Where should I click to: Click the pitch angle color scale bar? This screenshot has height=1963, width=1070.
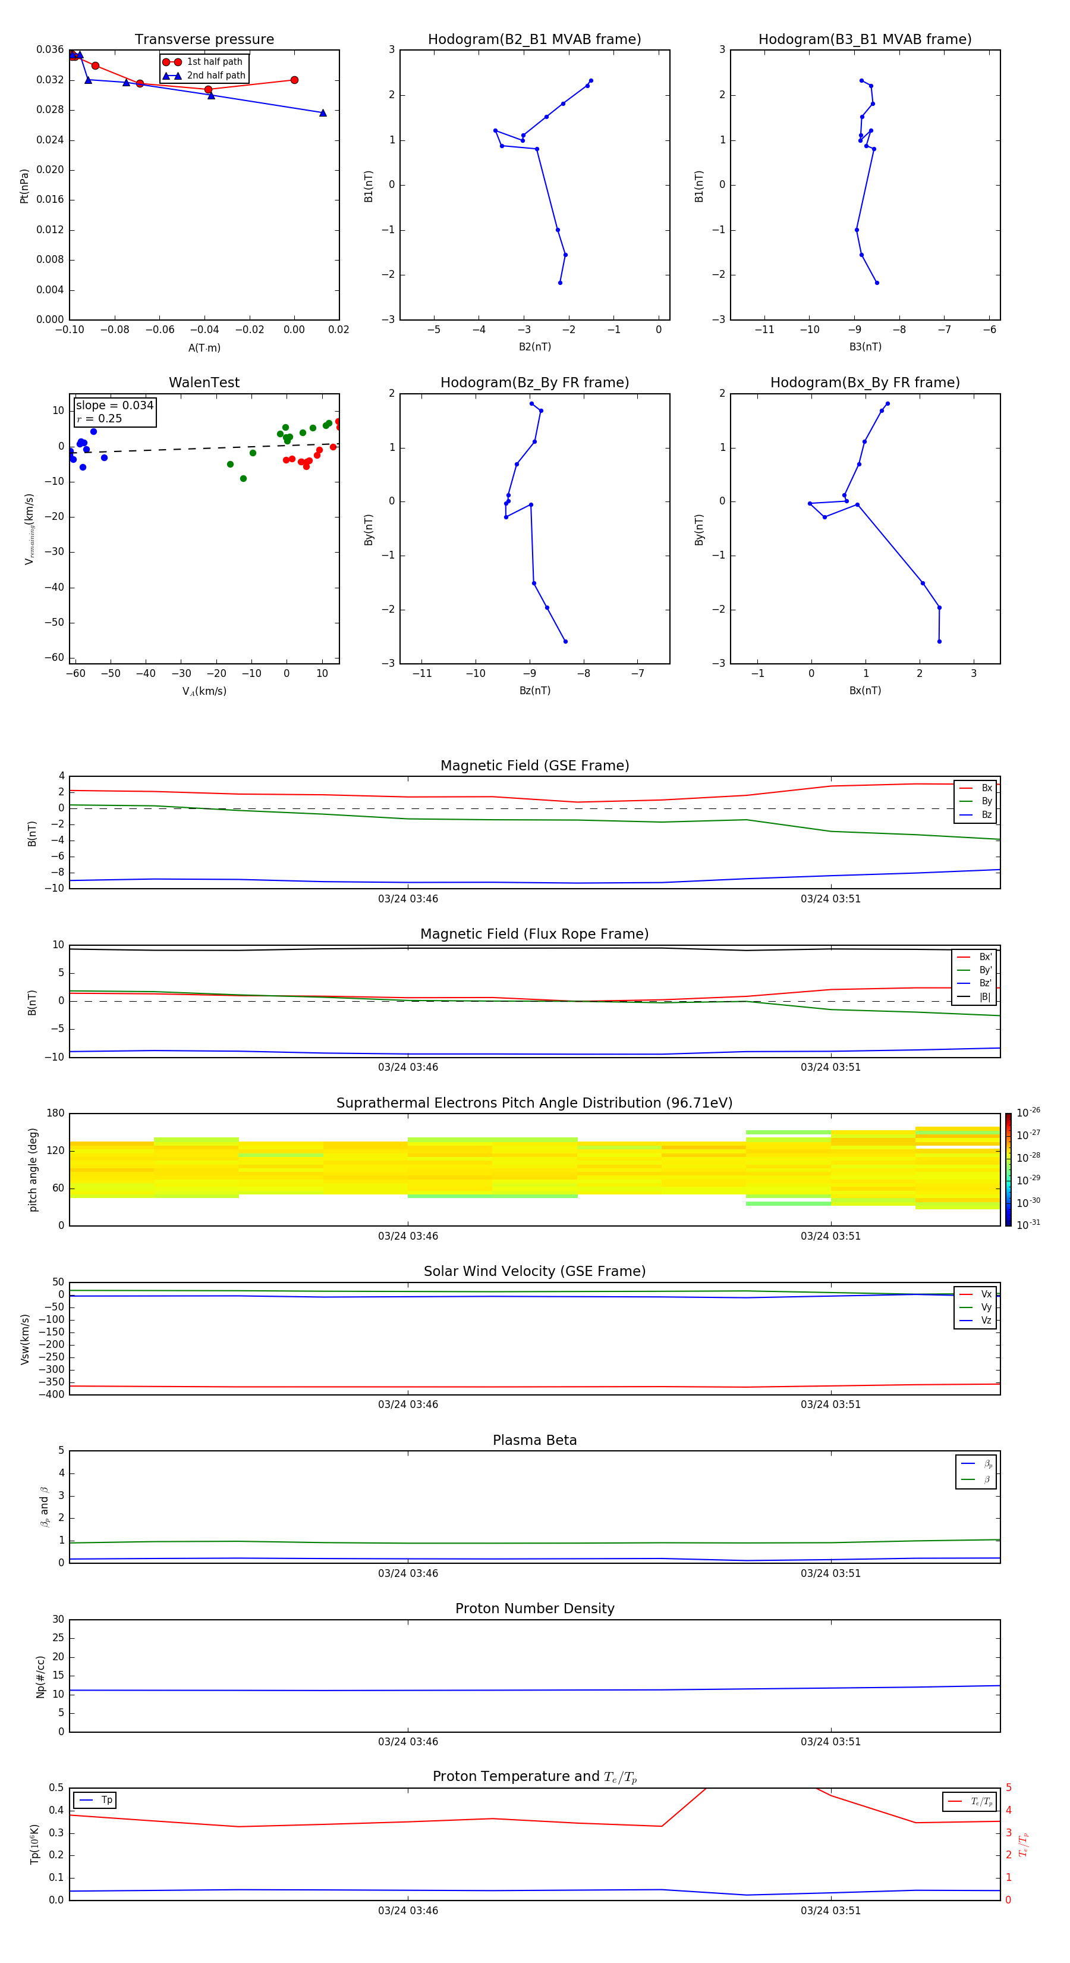pyautogui.click(x=1008, y=1169)
